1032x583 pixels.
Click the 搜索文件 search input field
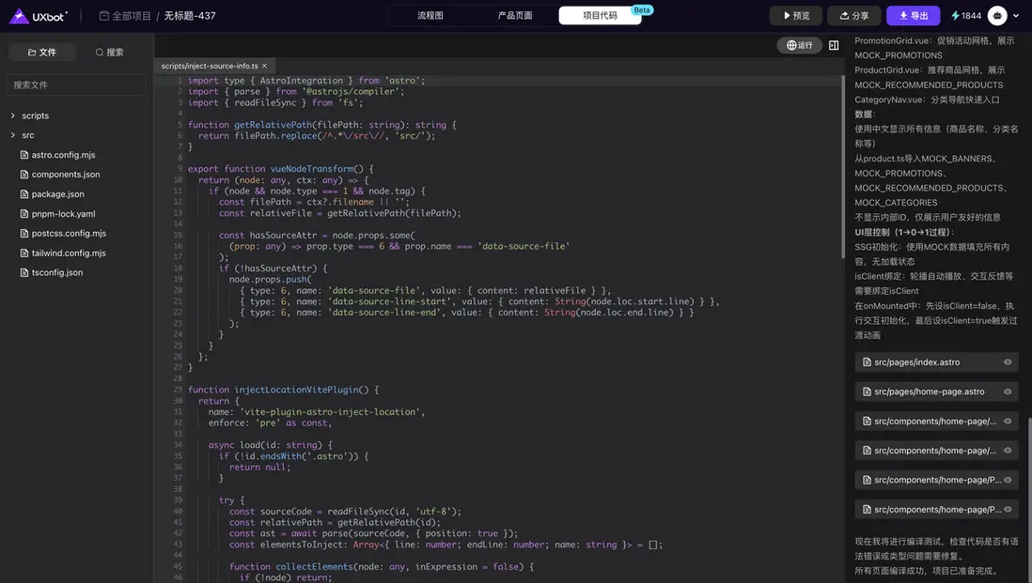75,84
